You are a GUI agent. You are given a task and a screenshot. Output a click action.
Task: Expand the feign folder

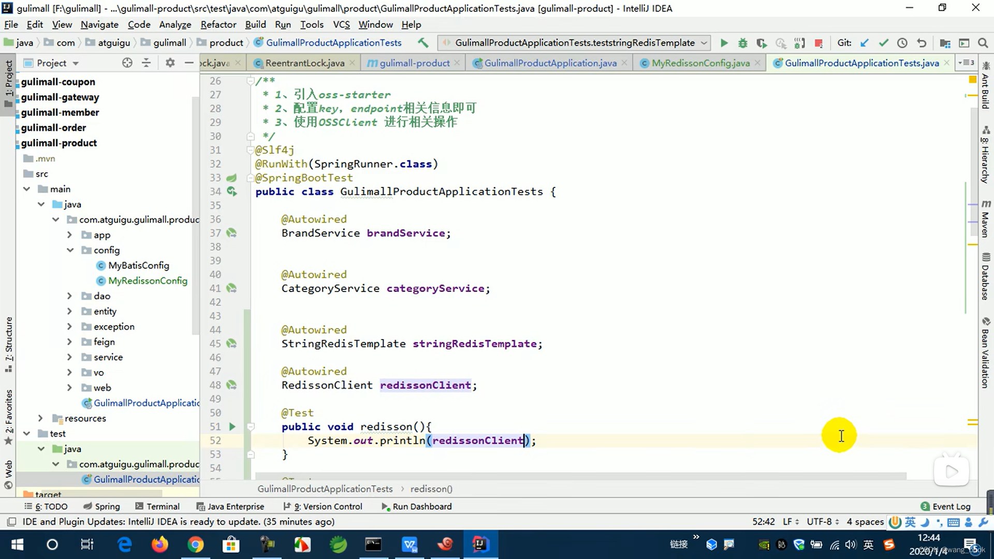pos(70,342)
